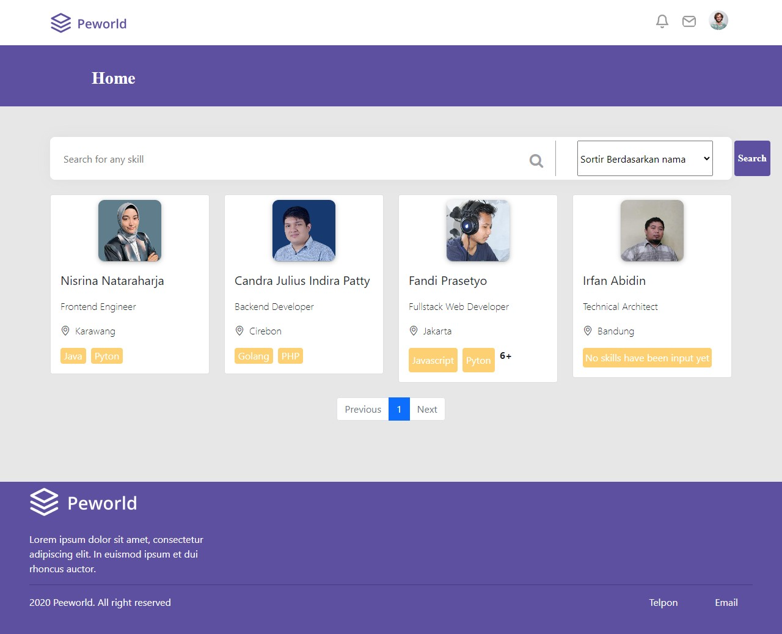
Task: Select the Golang skill tag
Action: click(x=254, y=356)
